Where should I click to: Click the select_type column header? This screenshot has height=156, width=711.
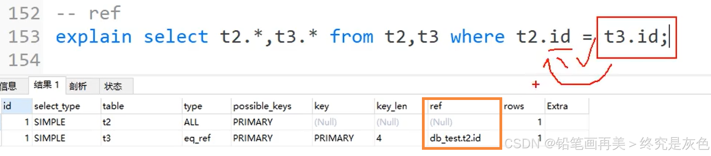pos(66,106)
